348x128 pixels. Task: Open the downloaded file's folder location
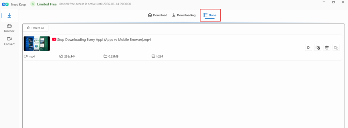[x=318, y=47]
